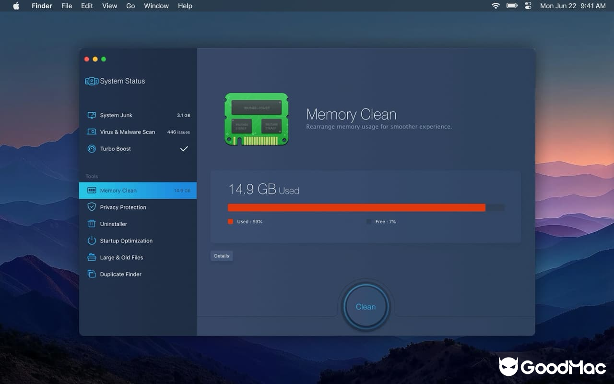Open the Apple menu
614x384 pixels.
(16, 6)
